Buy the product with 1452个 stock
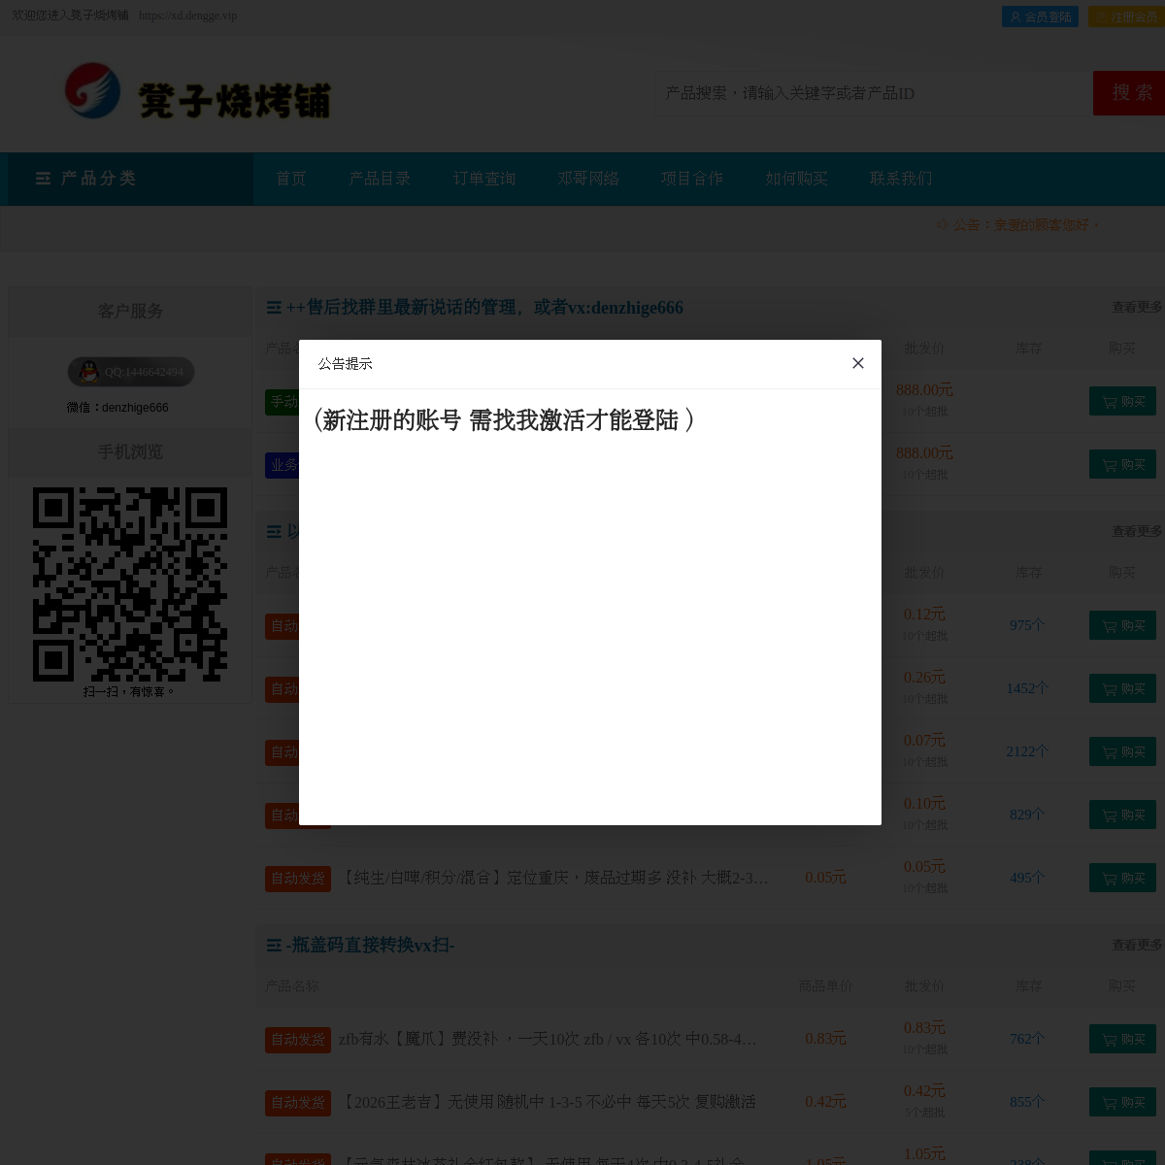Screen dimensions: 1165x1165 [x=1122, y=688]
